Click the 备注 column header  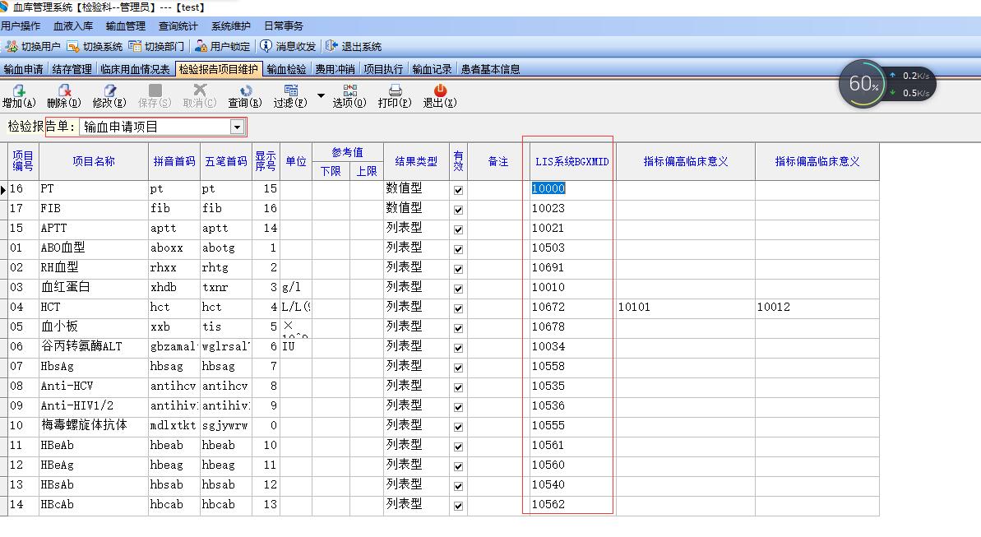click(498, 161)
